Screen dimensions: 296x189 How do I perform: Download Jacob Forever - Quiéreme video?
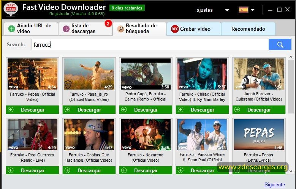[259, 110]
